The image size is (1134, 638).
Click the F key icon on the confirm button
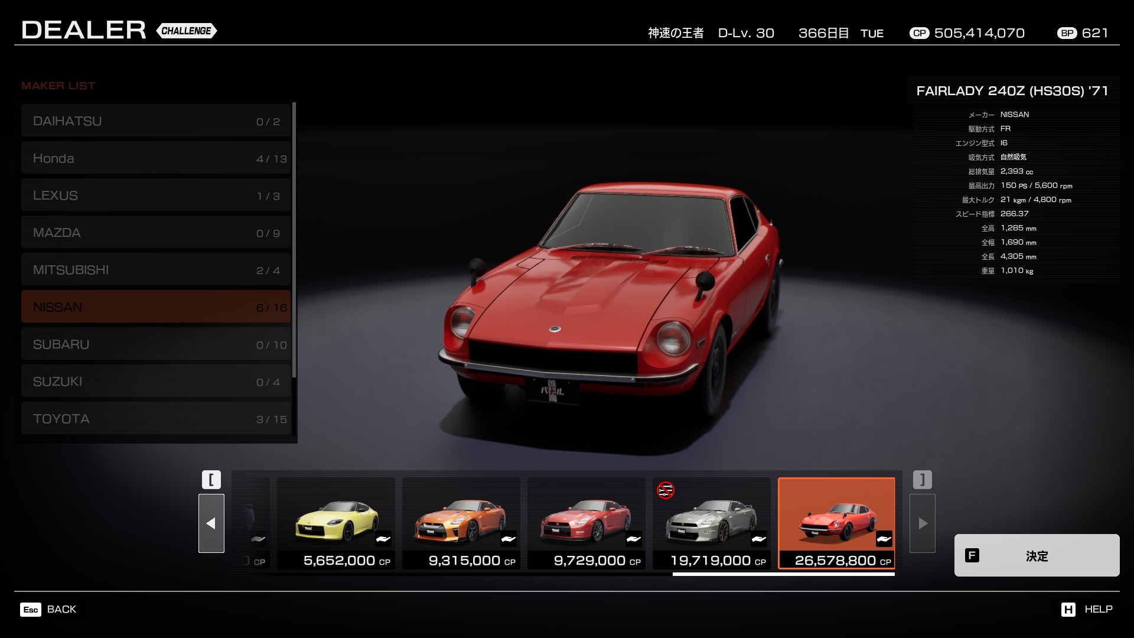tap(972, 555)
